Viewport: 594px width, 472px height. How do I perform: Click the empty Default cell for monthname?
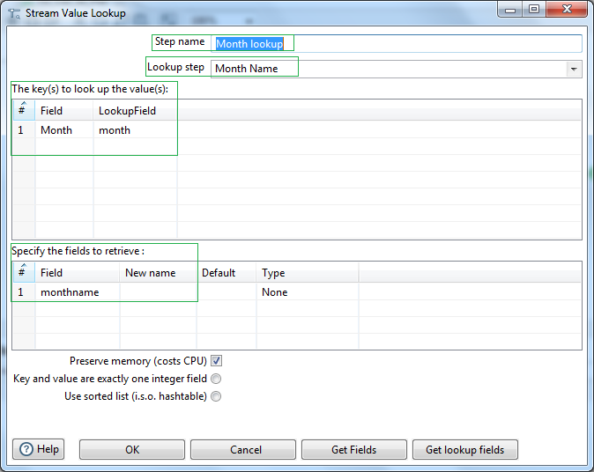226,291
